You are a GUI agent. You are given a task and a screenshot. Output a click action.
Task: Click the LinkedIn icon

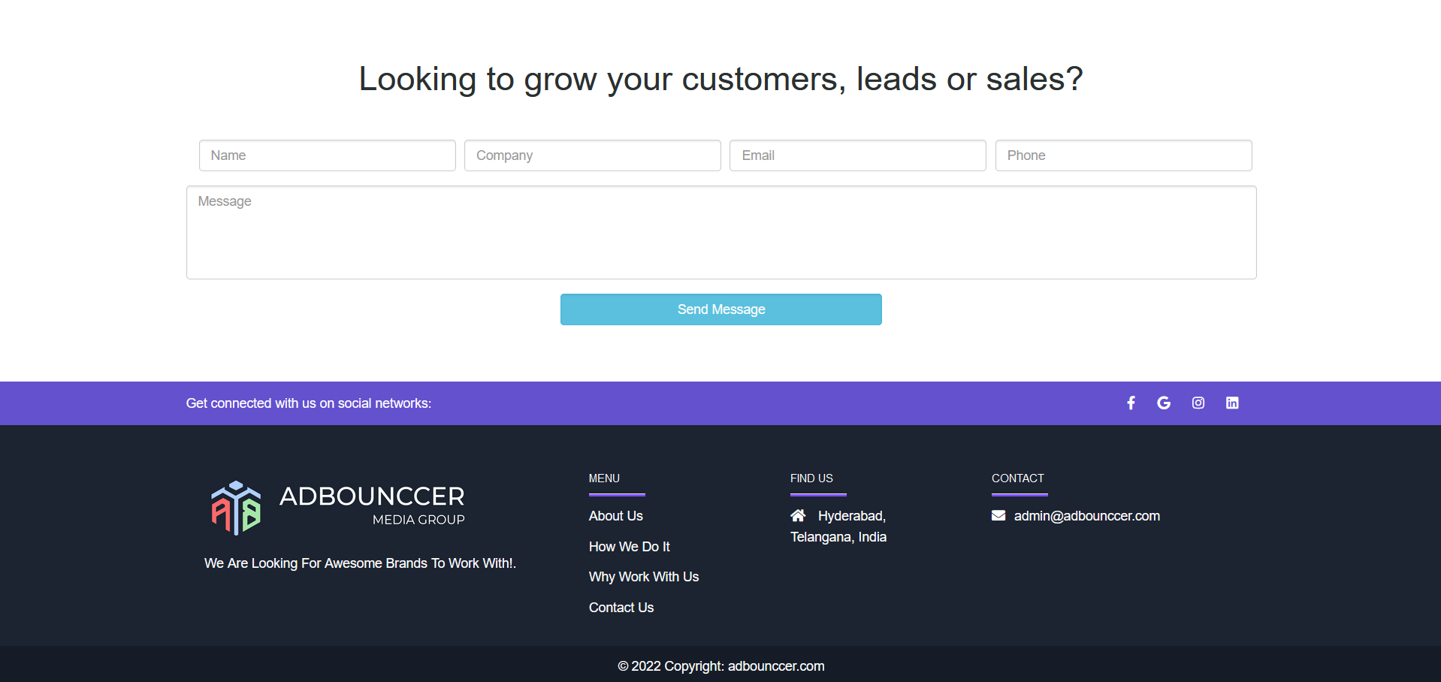click(1231, 403)
